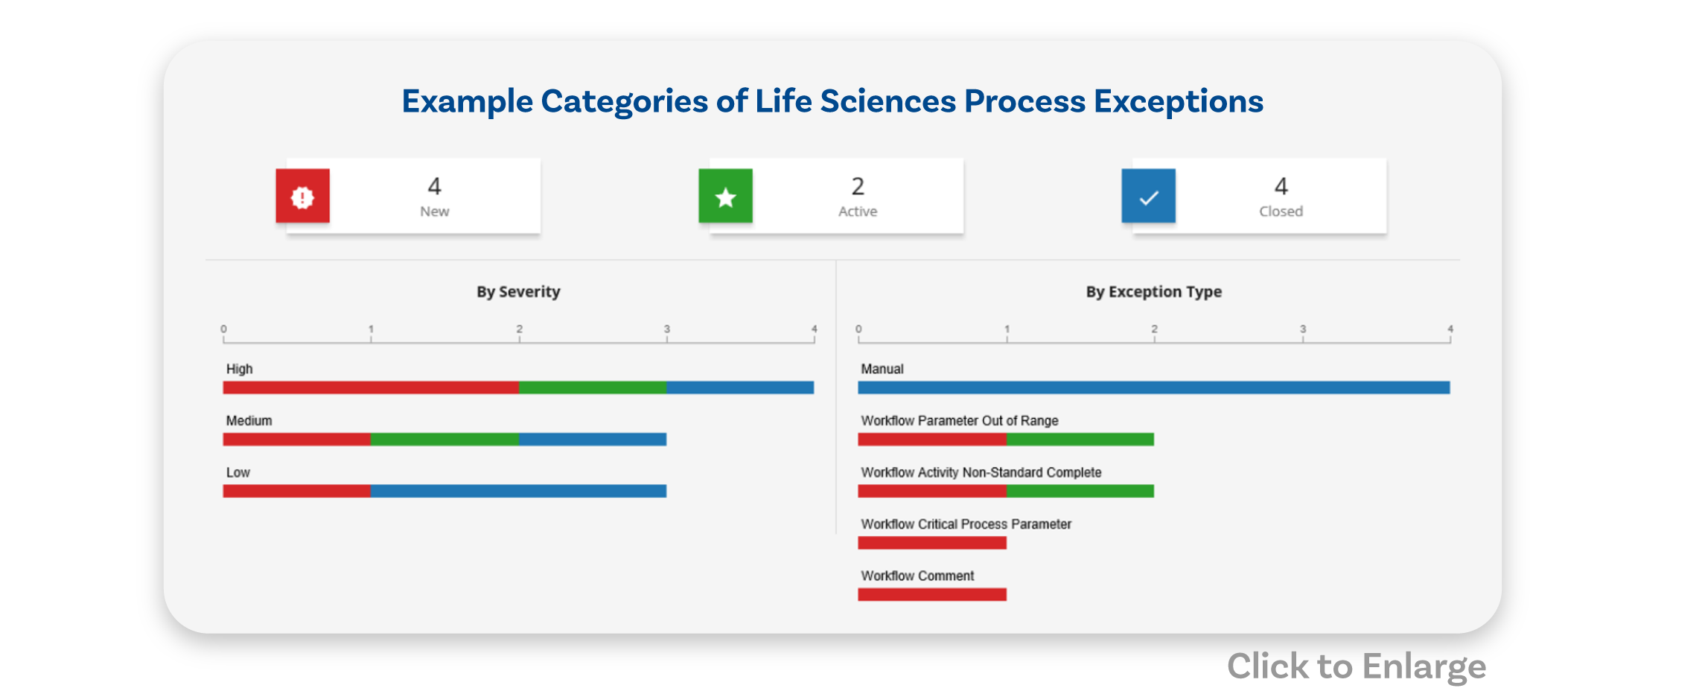Click the By Exception Type chart heading
This screenshot has height=691, width=1705.
click(x=1153, y=292)
